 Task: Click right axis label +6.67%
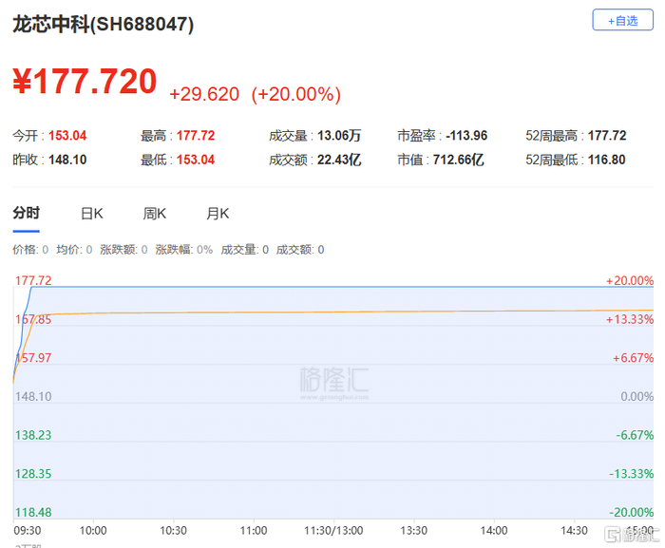(633, 358)
